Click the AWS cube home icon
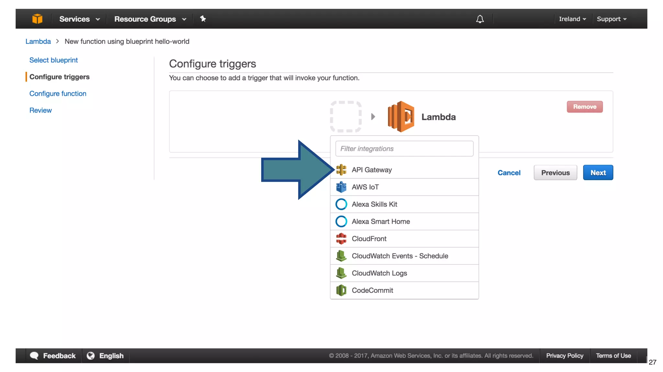The image size is (663, 372). pyautogui.click(x=37, y=19)
